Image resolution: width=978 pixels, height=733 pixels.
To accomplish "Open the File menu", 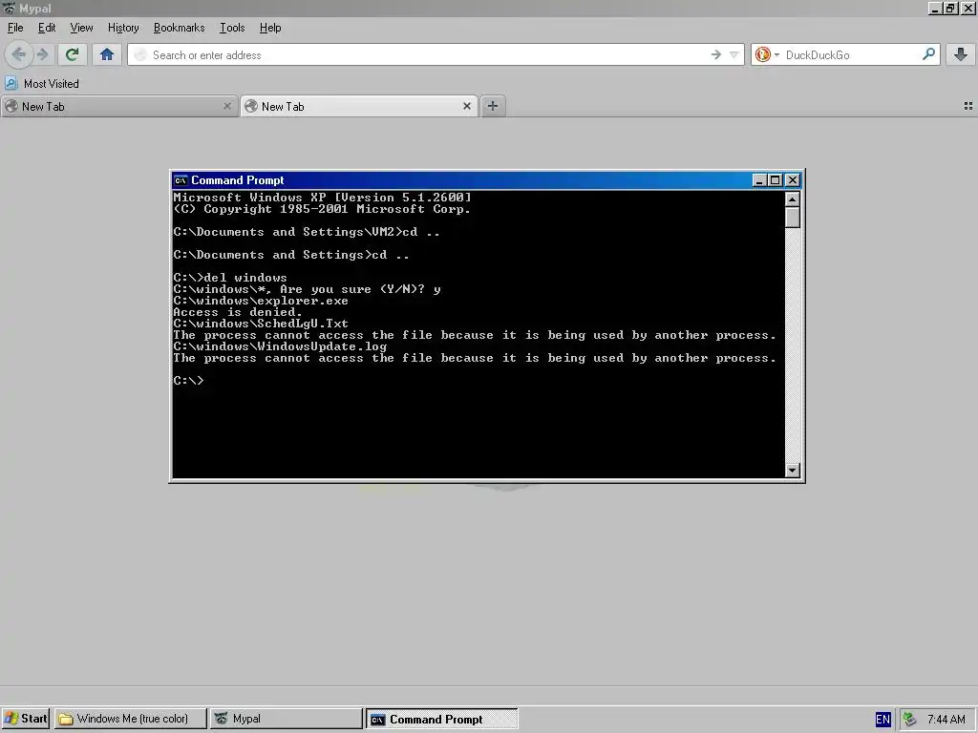I will [x=15, y=28].
